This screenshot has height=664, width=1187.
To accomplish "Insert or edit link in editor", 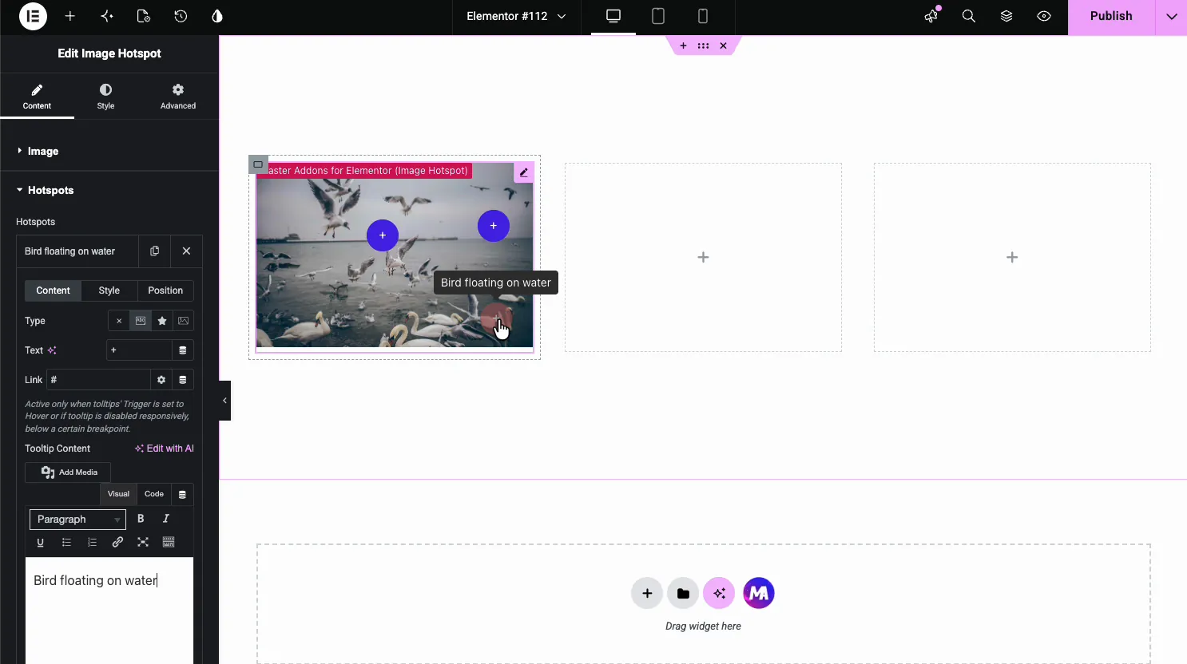I will 117,543.
